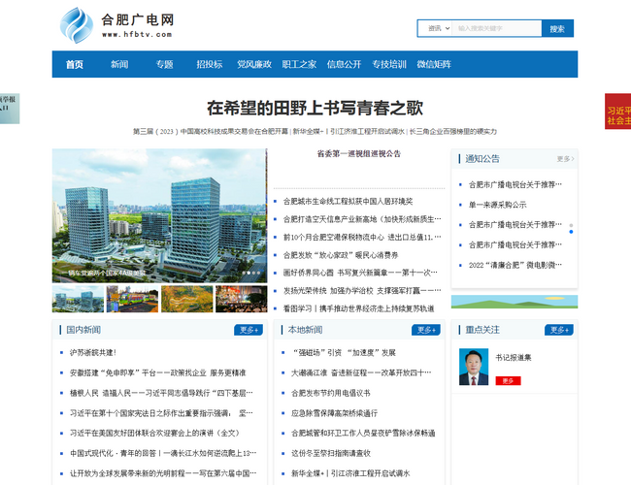
Task: Open 这份冬至祭扫指南请查收
Action: (331, 453)
